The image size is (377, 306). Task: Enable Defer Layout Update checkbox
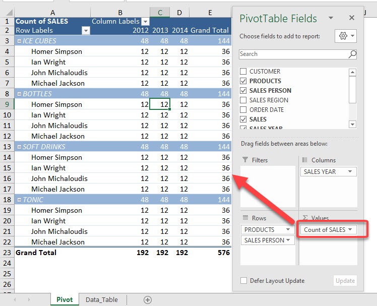pos(243,280)
